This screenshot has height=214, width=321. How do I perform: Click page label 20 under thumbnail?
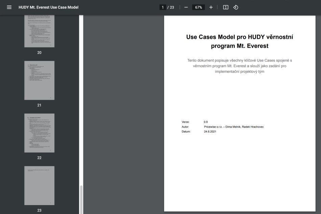(39, 53)
